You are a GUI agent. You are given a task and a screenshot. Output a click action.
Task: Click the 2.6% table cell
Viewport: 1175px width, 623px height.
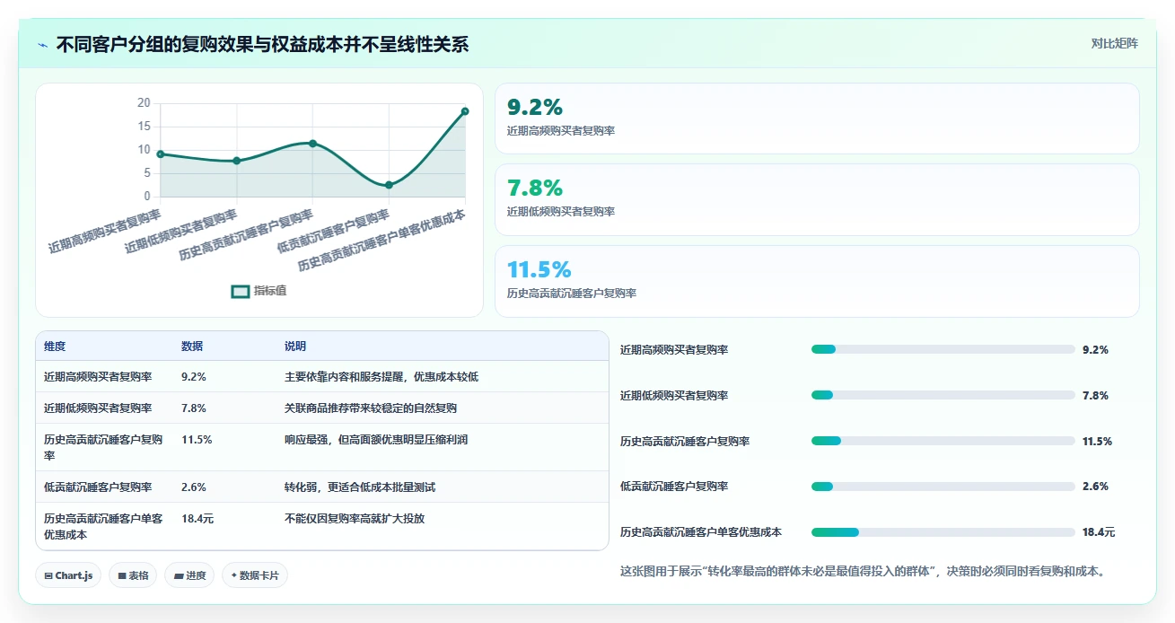point(194,487)
